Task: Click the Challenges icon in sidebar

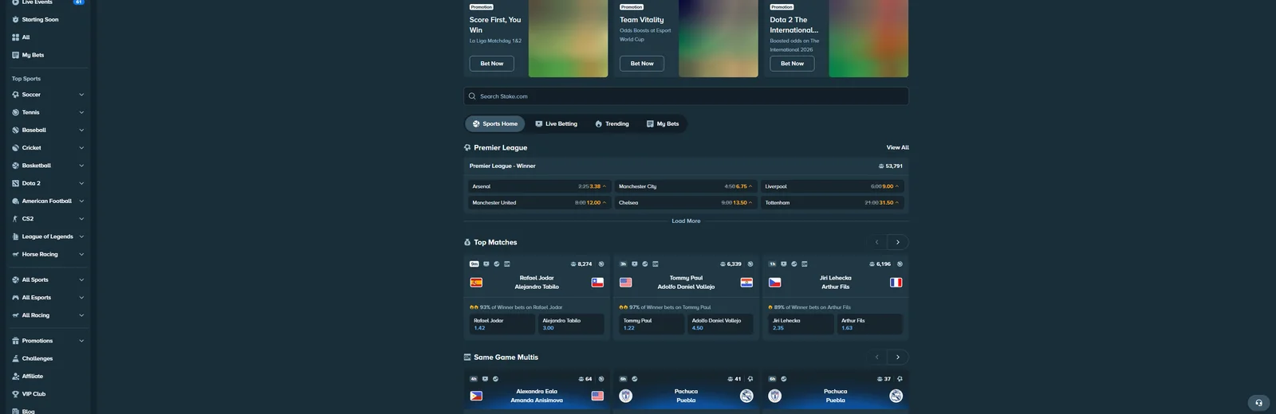Action: [15, 358]
